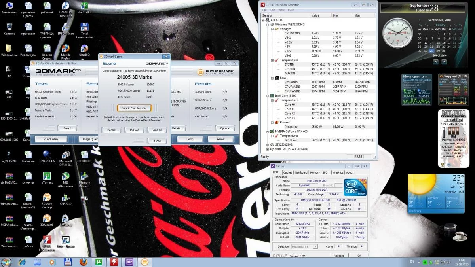Click Details in the 3DMark Score dialog
The width and height of the screenshot is (475, 267).
(x=112, y=130)
